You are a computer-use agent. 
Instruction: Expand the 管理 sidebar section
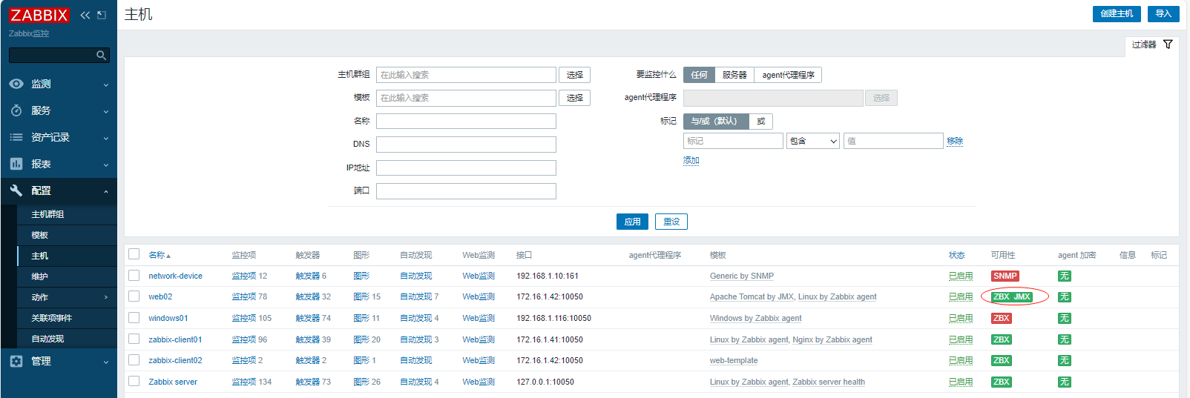tap(59, 361)
